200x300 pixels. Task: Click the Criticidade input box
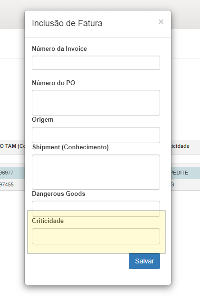point(96,236)
